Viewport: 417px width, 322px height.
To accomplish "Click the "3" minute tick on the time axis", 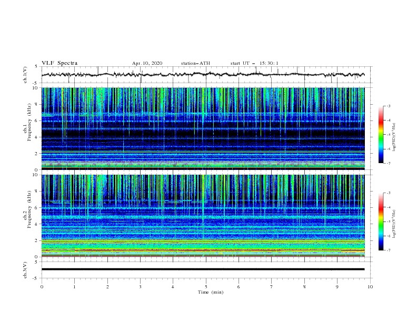I will (140, 287).
